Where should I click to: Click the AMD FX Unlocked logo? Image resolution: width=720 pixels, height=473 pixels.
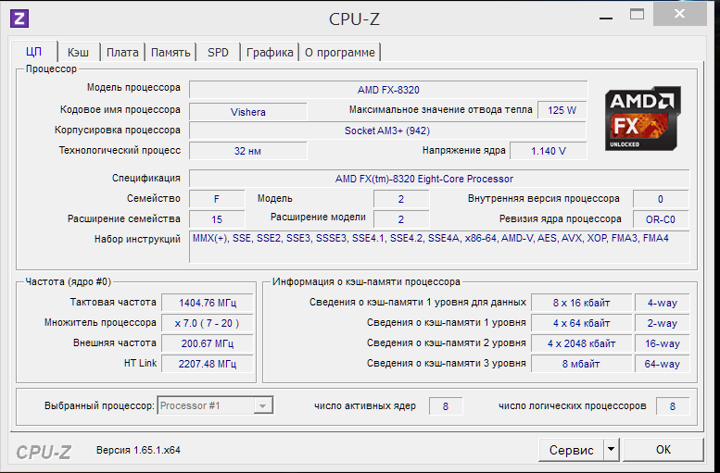(x=642, y=118)
